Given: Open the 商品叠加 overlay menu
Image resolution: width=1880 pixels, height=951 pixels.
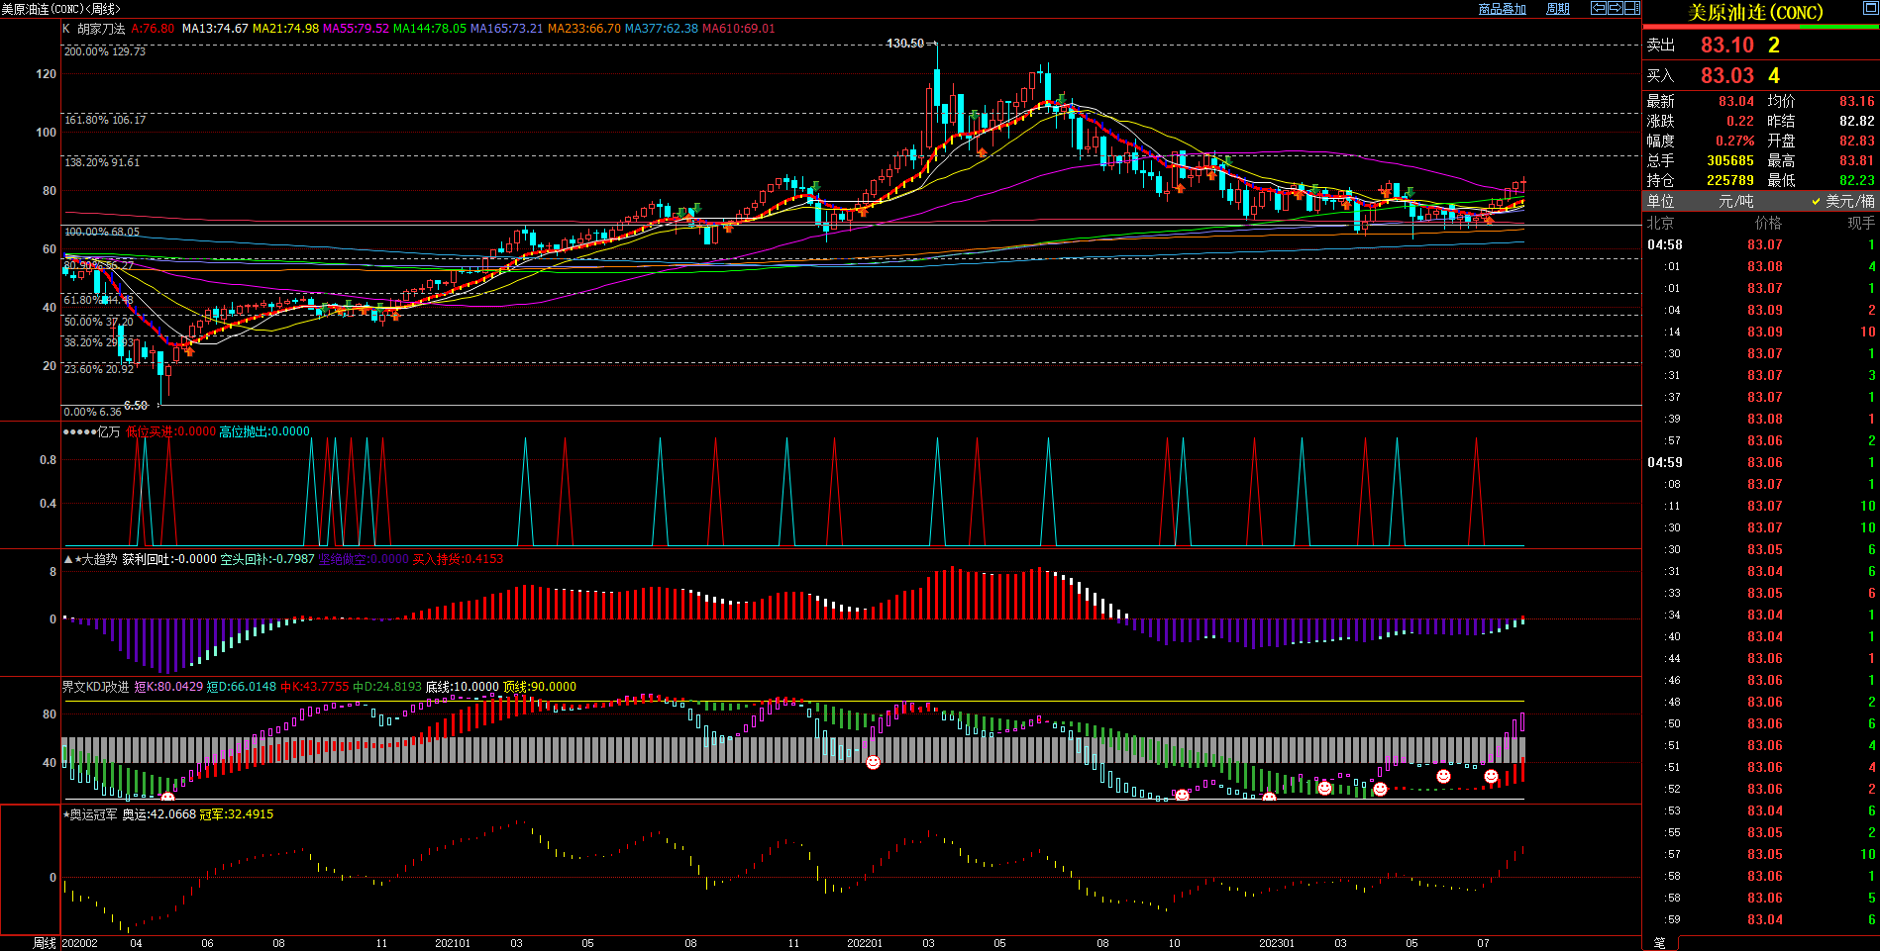Looking at the screenshot, I should click(1502, 9).
